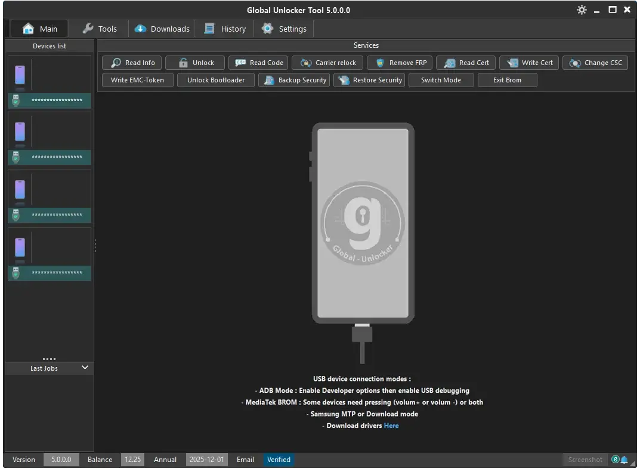Open the Downloads tab

point(162,29)
